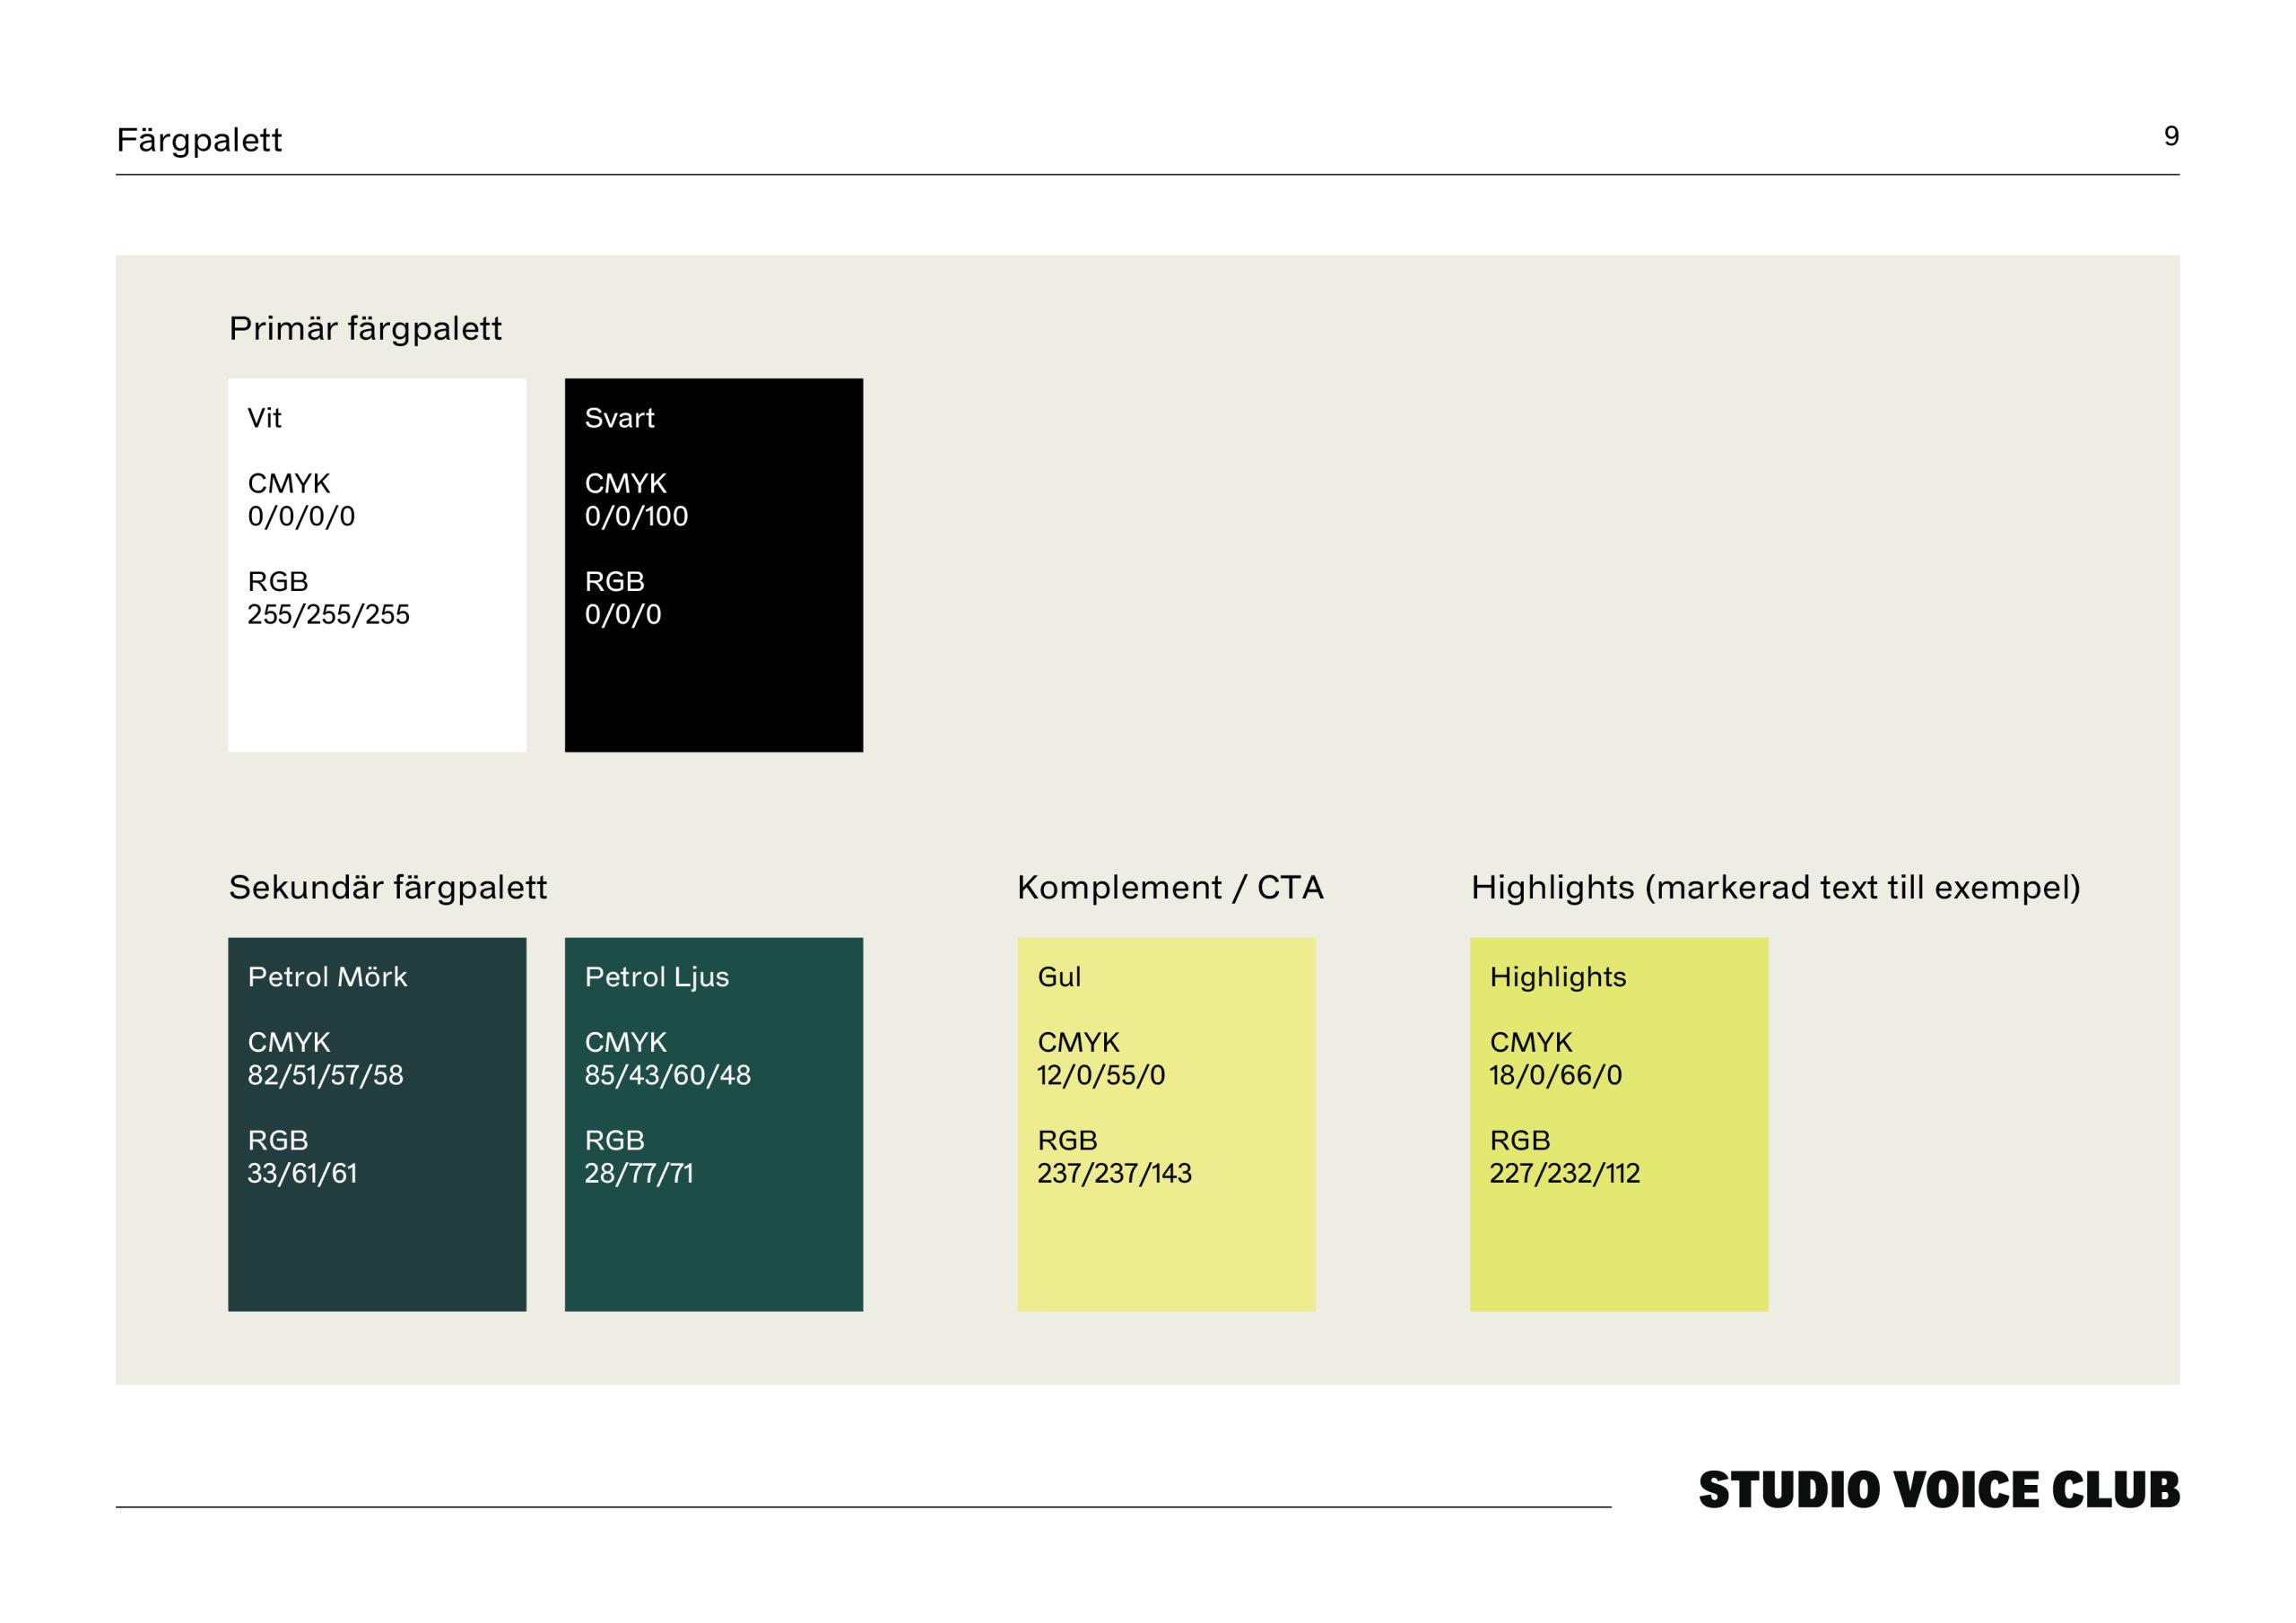Click the 'Färgpalett' page title
The width and height of the screenshot is (2296, 1623).
199,140
